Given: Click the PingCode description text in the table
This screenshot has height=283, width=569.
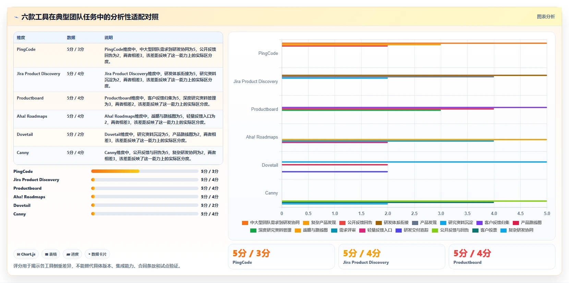Looking at the screenshot, I should (x=160, y=56).
